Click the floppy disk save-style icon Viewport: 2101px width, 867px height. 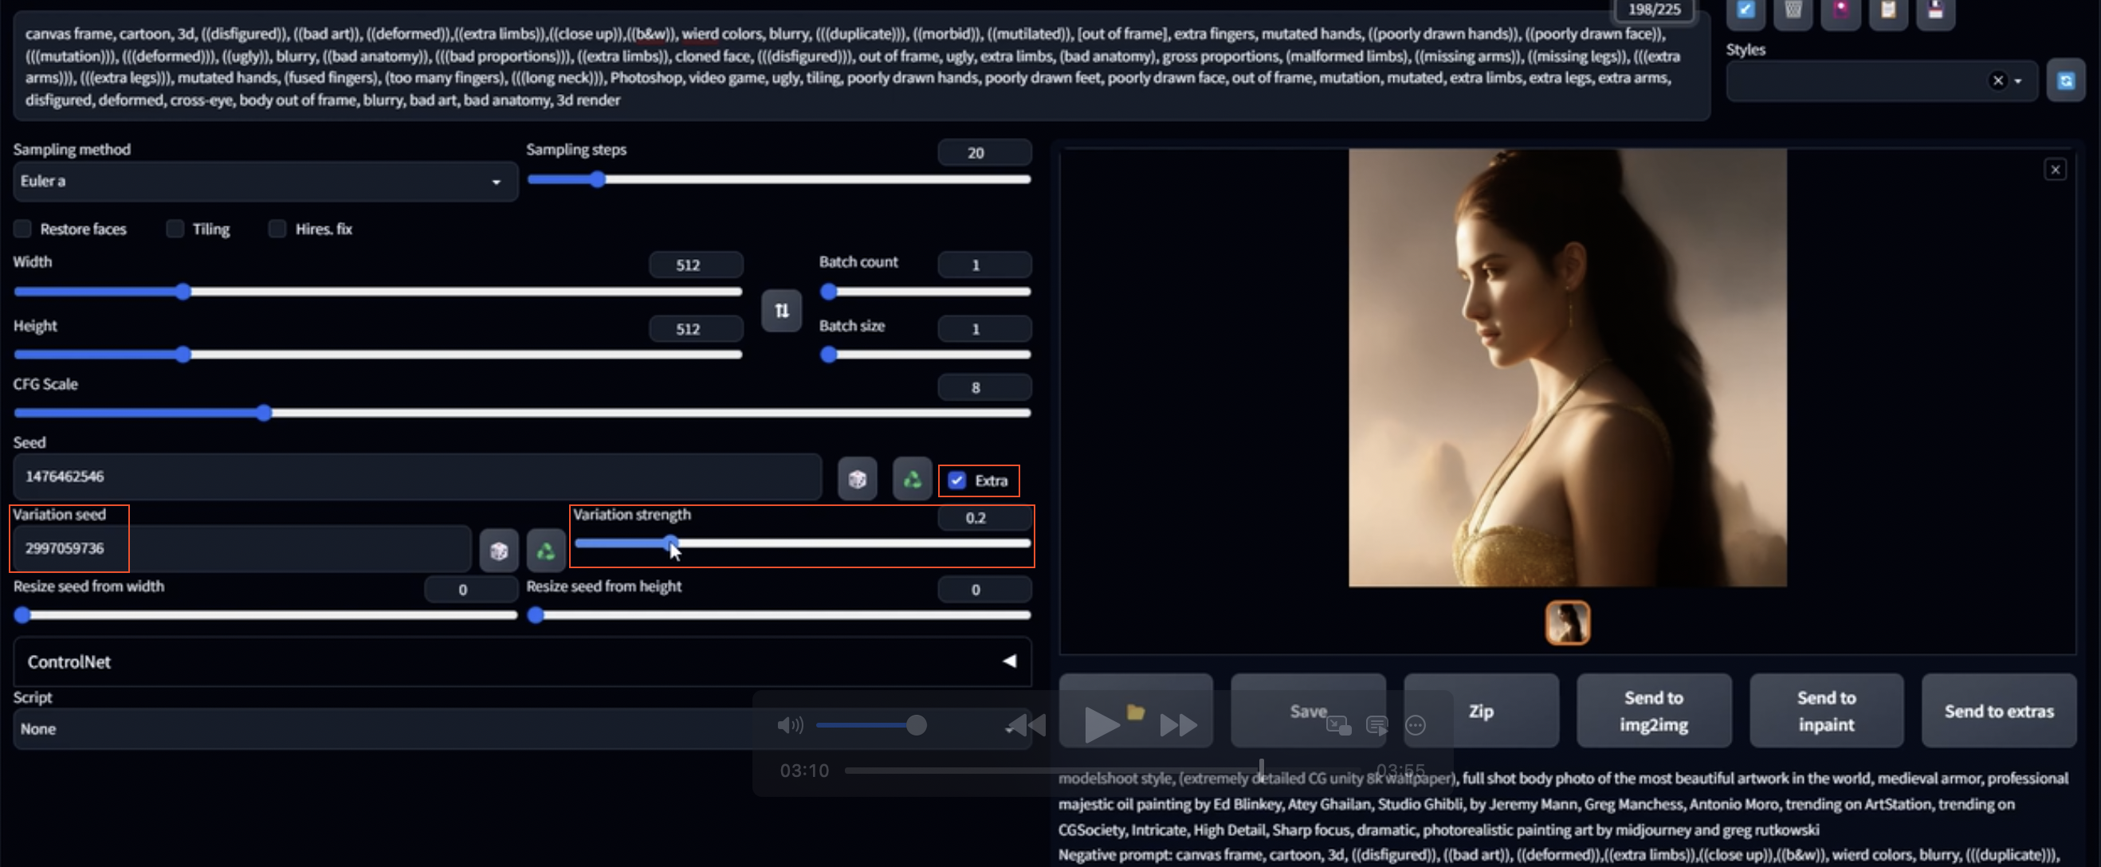(1934, 10)
